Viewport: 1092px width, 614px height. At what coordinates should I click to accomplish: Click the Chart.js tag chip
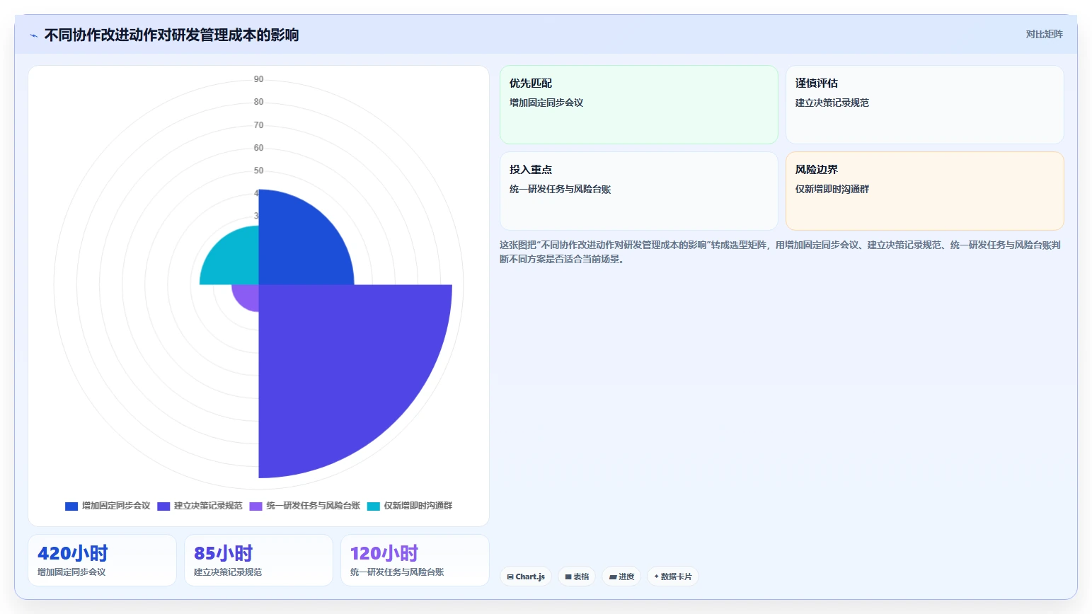pos(526,577)
